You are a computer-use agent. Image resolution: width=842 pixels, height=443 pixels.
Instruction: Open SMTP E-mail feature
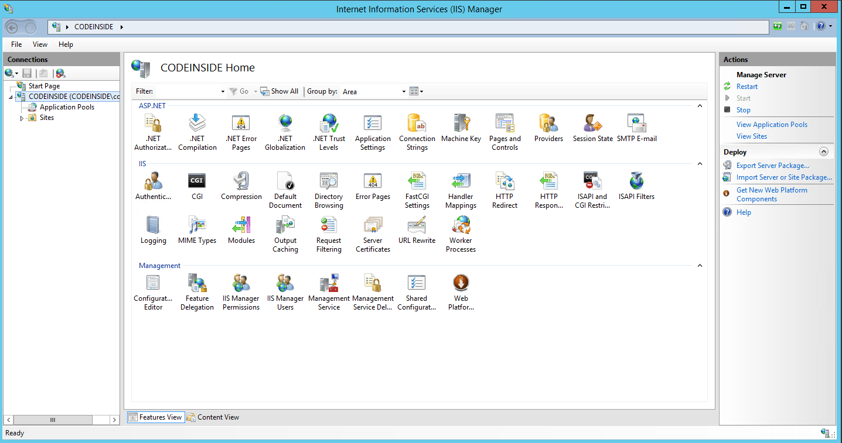[637, 129]
